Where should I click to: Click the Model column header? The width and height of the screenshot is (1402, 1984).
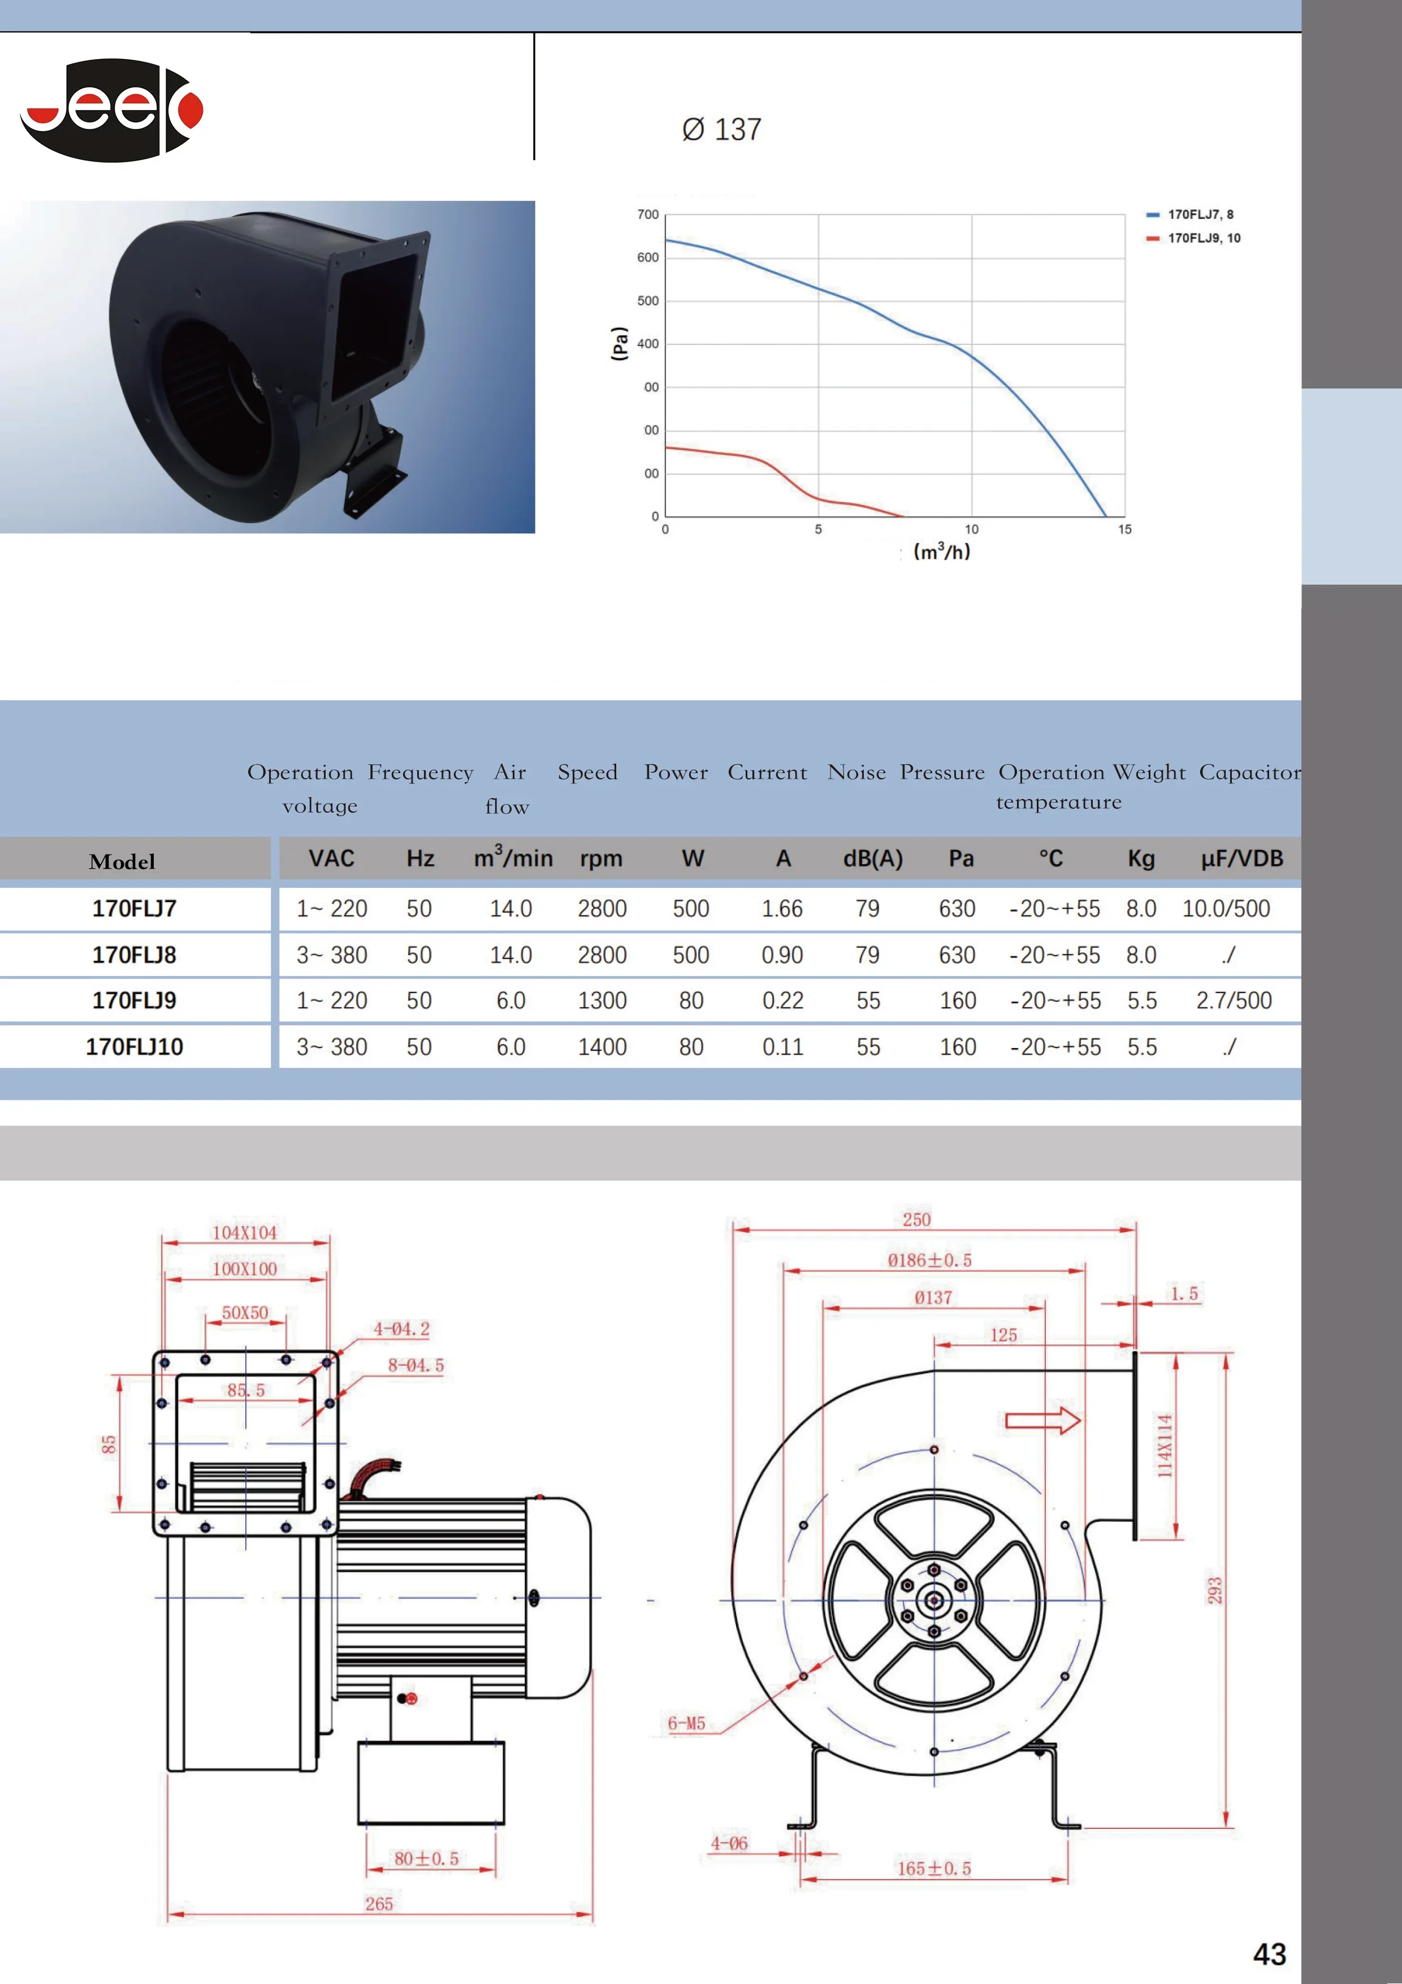pyautogui.click(x=122, y=861)
